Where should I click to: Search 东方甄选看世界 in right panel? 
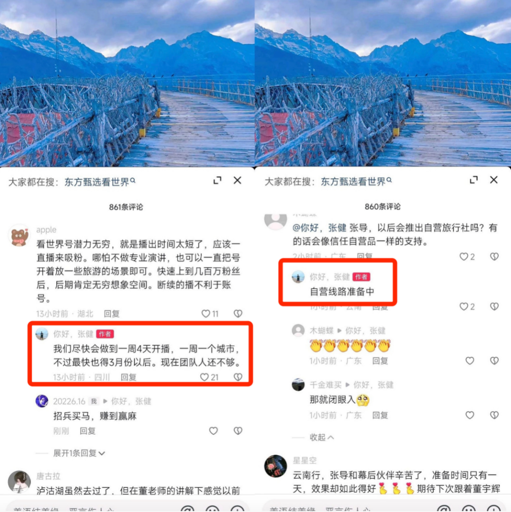pos(356,181)
